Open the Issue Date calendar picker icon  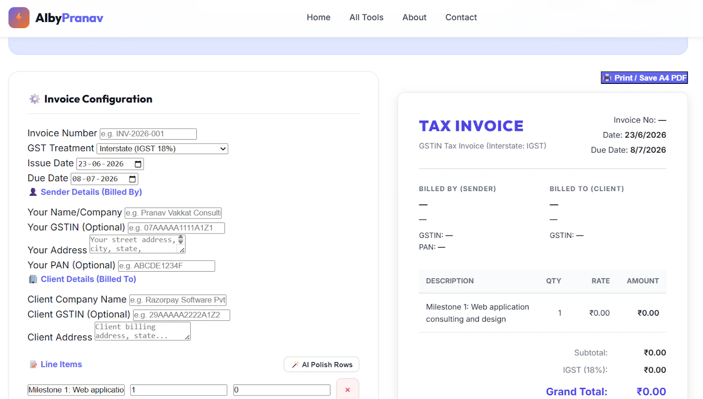[x=138, y=164]
